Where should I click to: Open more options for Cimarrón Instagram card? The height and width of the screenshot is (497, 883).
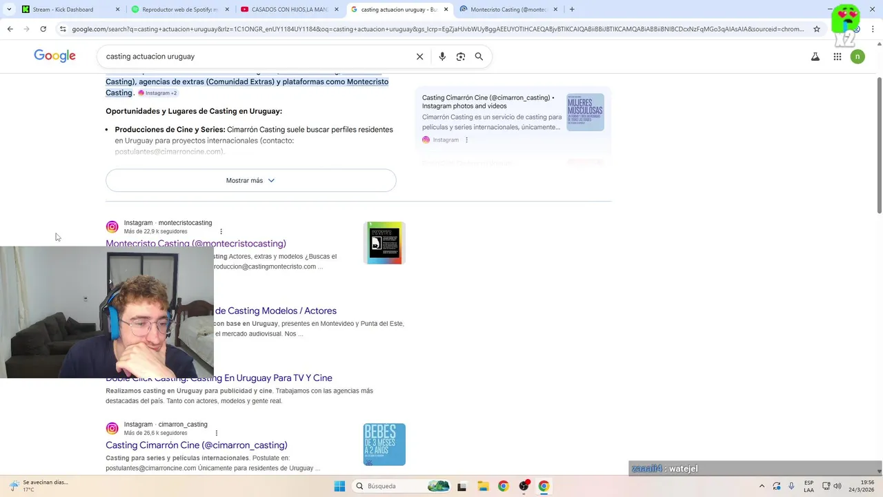click(466, 139)
